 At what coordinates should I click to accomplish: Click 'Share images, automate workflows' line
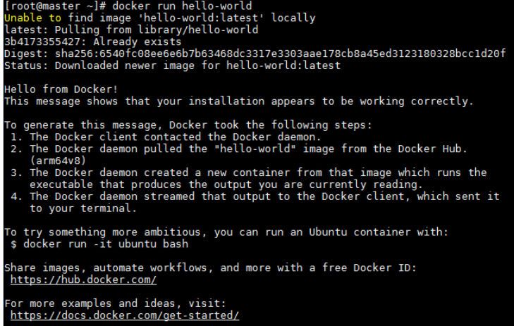[210, 268]
